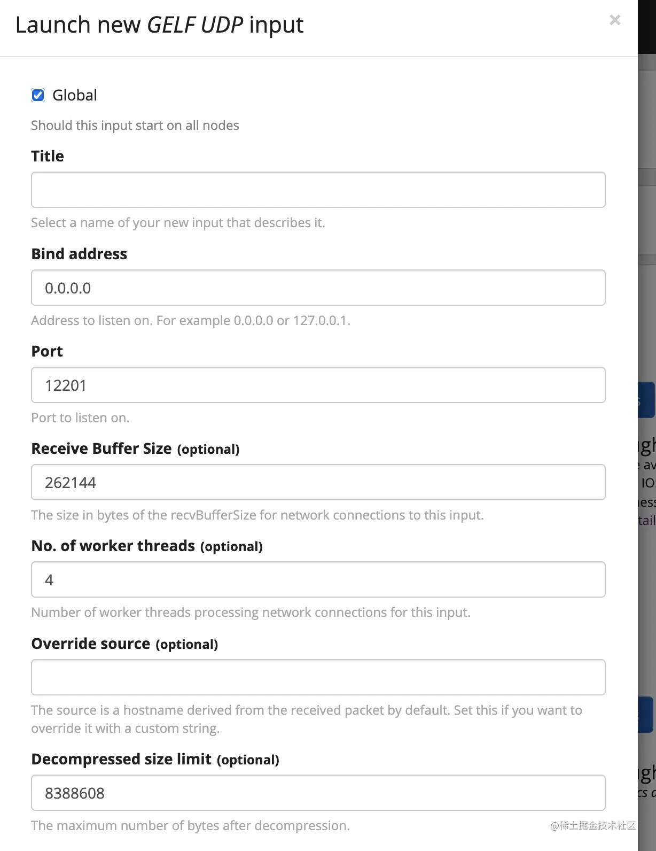This screenshot has width=656, height=851.
Task: Click the 'Address to listen on' help text
Action: [x=191, y=321]
